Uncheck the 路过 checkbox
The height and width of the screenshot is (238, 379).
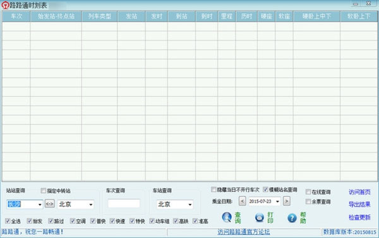[51, 221]
